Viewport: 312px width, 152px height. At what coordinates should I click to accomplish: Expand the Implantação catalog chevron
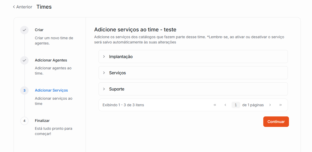pyautogui.click(x=104, y=57)
